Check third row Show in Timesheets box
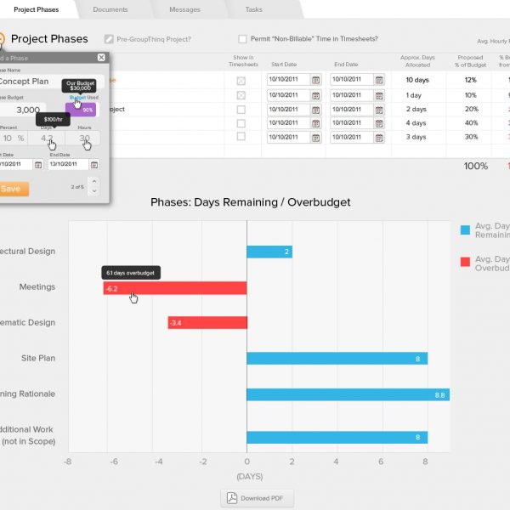This screenshot has height=510, width=510. pyautogui.click(x=241, y=110)
